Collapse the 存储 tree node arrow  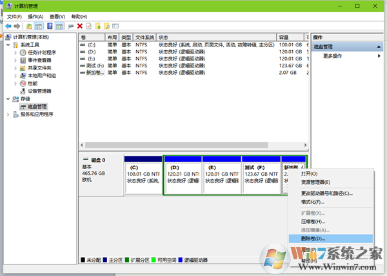coord(8,98)
